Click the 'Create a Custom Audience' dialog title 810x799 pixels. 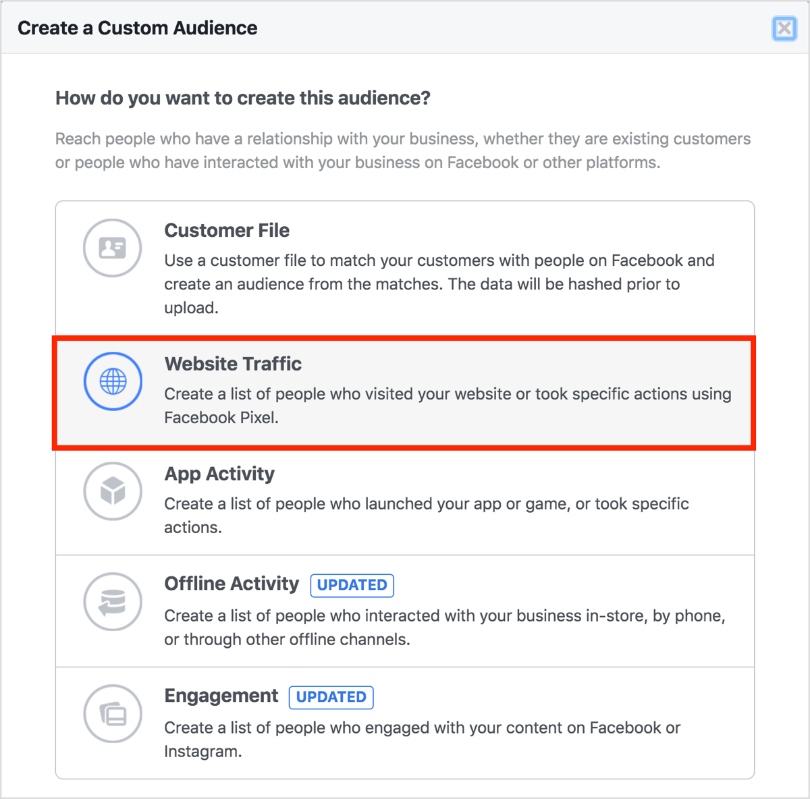[x=138, y=28]
